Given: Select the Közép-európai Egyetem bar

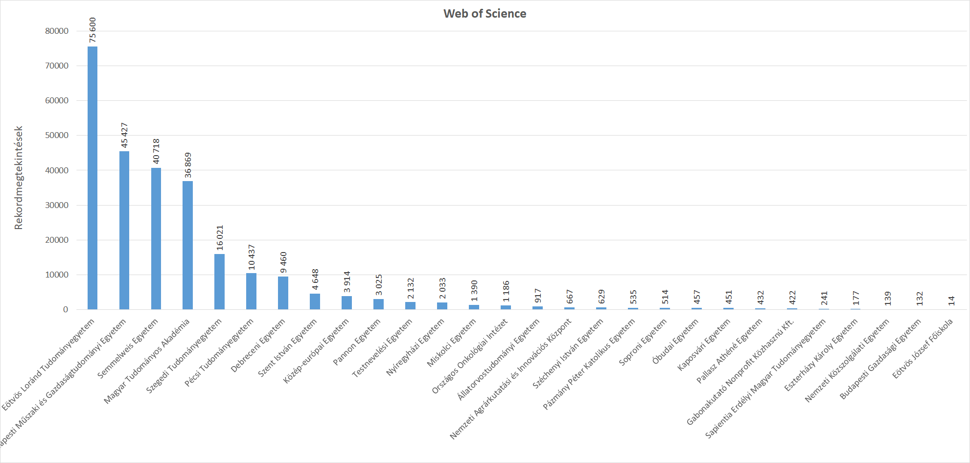Looking at the screenshot, I should pos(346,302).
